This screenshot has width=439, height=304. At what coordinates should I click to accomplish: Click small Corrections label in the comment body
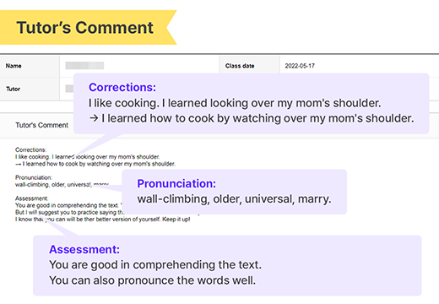tap(30, 149)
